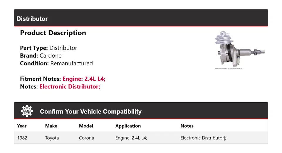Click the Notes column header in table
Image resolution: width=282 pixels, height=153 pixels.
pos(187,126)
